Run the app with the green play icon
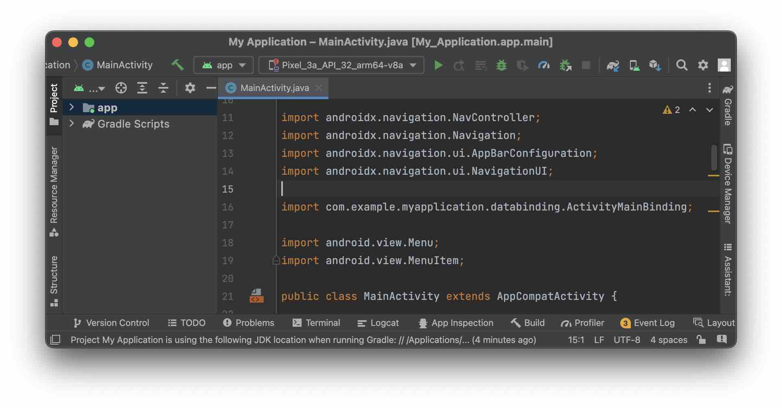 pyautogui.click(x=439, y=65)
